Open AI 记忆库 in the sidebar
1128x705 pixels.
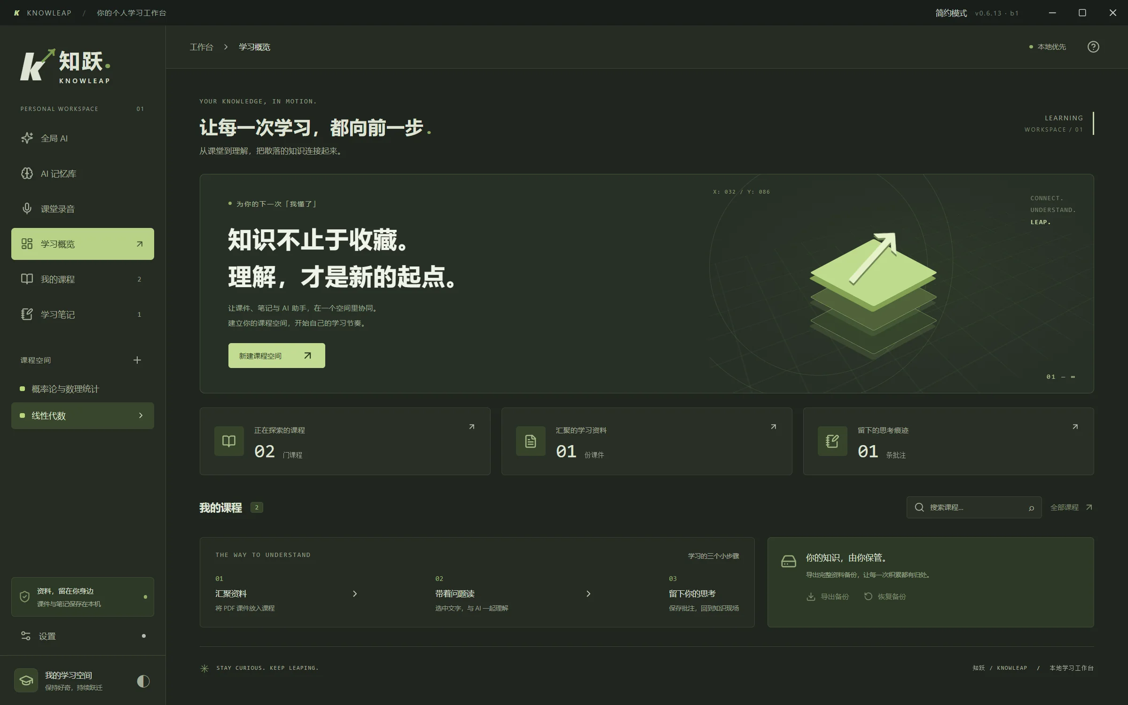pyautogui.click(x=83, y=173)
